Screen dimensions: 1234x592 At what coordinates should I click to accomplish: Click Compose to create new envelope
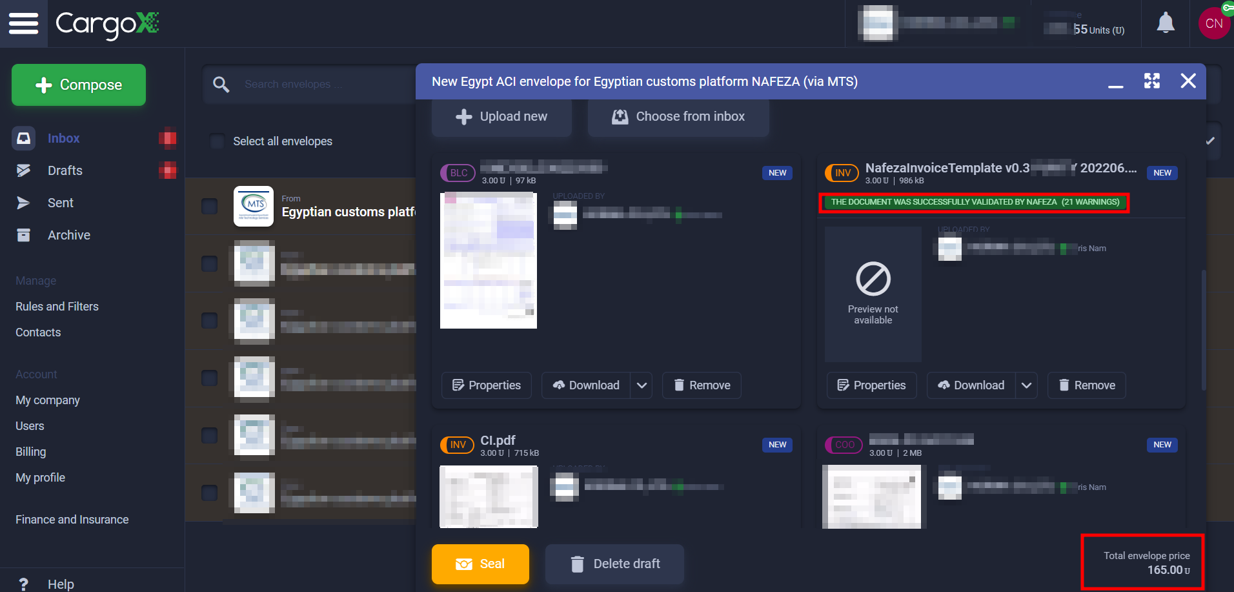[79, 85]
